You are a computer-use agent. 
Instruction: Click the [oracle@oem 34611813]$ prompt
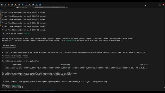11,87
